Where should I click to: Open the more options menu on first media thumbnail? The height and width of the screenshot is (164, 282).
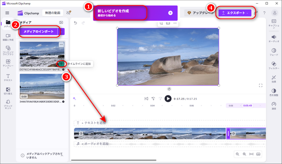coord(61,44)
